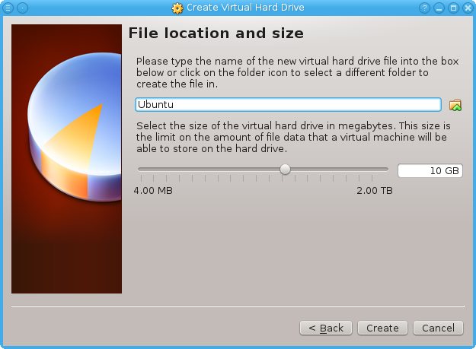Viewport: 476px width, 349px height.
Task: Click the Ubuntu file name input field
Action: 288,104
